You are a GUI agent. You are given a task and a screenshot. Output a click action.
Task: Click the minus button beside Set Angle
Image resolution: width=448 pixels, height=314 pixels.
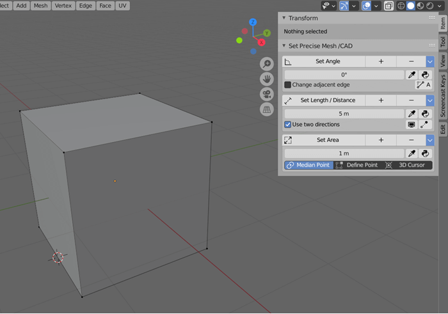click(411, 61)
